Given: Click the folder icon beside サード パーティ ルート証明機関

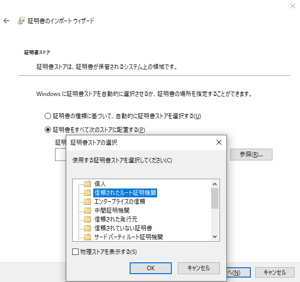Looking at the screenshot, I should point(87,237).
